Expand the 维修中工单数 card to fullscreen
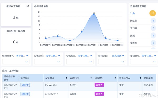Screen dimensions: 158x98 pyautogui.click(x=28, y=6)
